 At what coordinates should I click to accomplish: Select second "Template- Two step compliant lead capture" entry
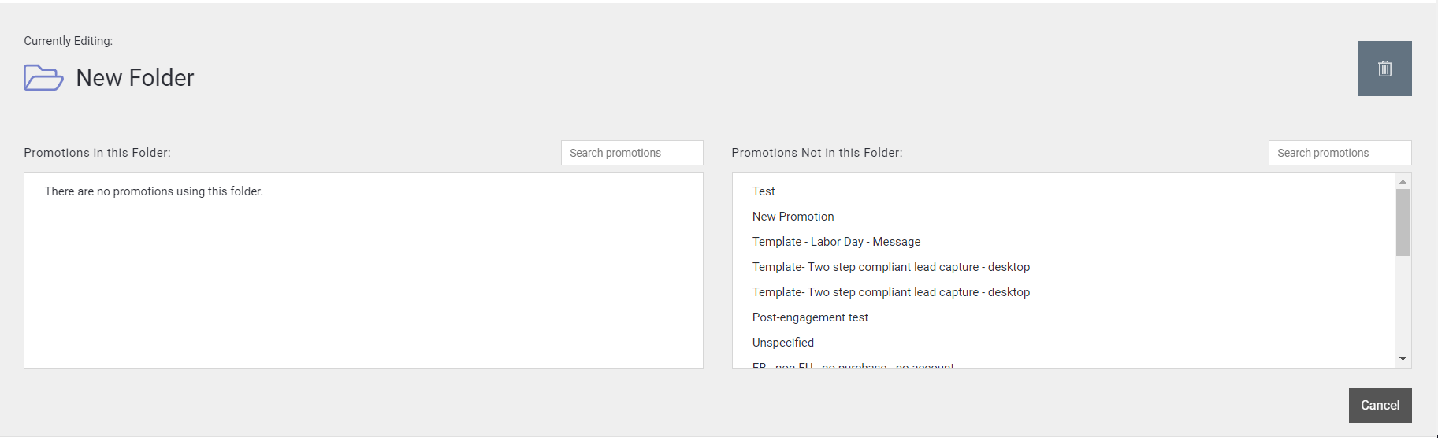point(890,292)
